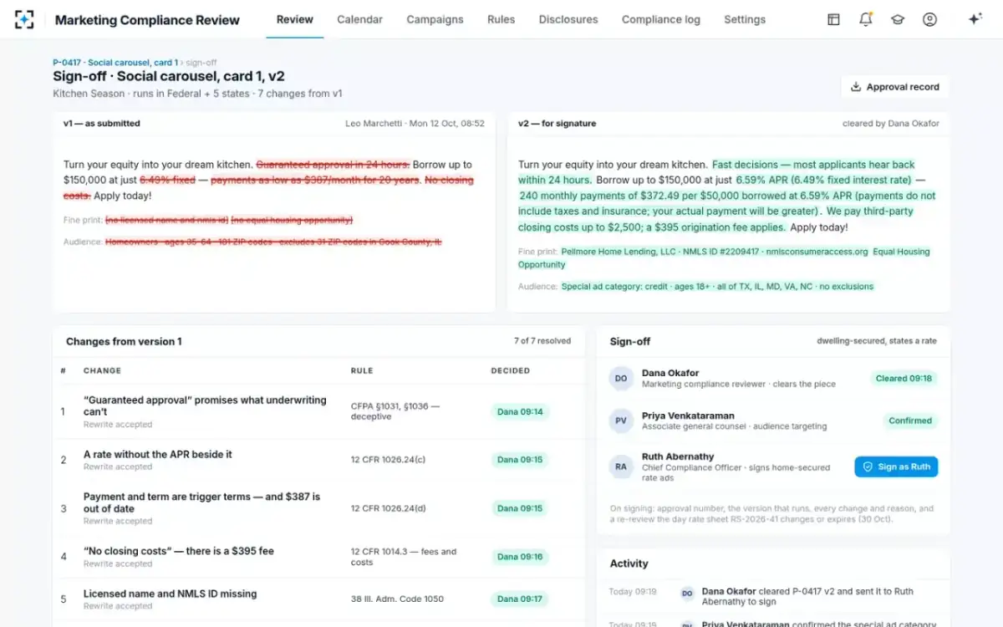This screenshot has height=627, width=1003.
Task: Select "Payment and term are trigger terms" row
Action: (x=318, y=507)
